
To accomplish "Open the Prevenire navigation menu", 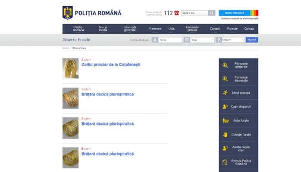I will pyautogui.click(x=155, y=29).
